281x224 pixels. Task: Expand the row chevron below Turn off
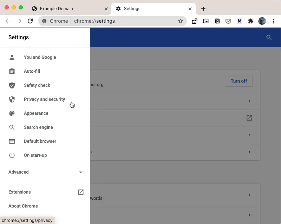pos(249,101)
